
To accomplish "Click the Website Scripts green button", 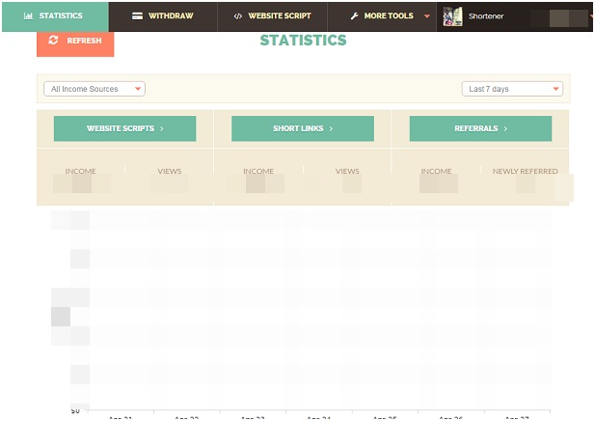I will (124, 128).
